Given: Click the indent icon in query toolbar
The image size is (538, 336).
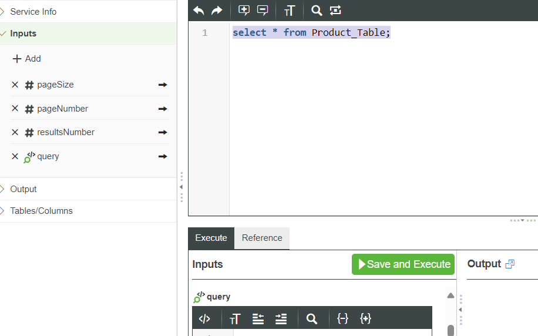Looking at the screenshot, I should click(281, 319).
